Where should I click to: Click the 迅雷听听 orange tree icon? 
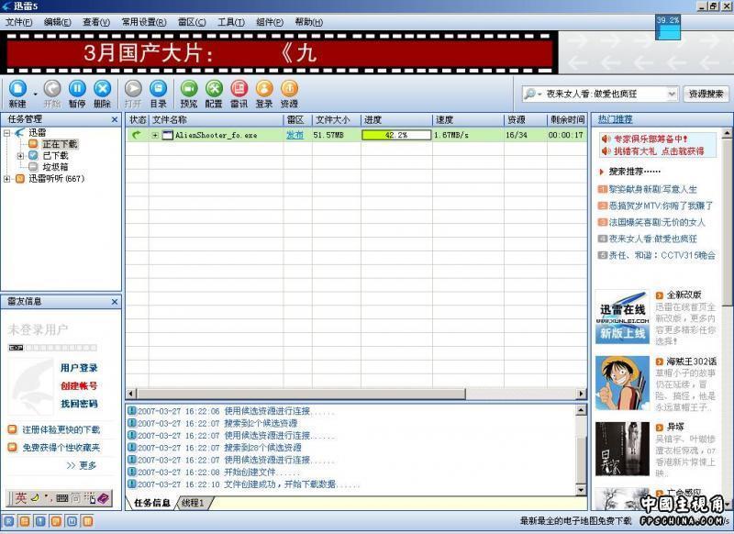click(19, 178)
